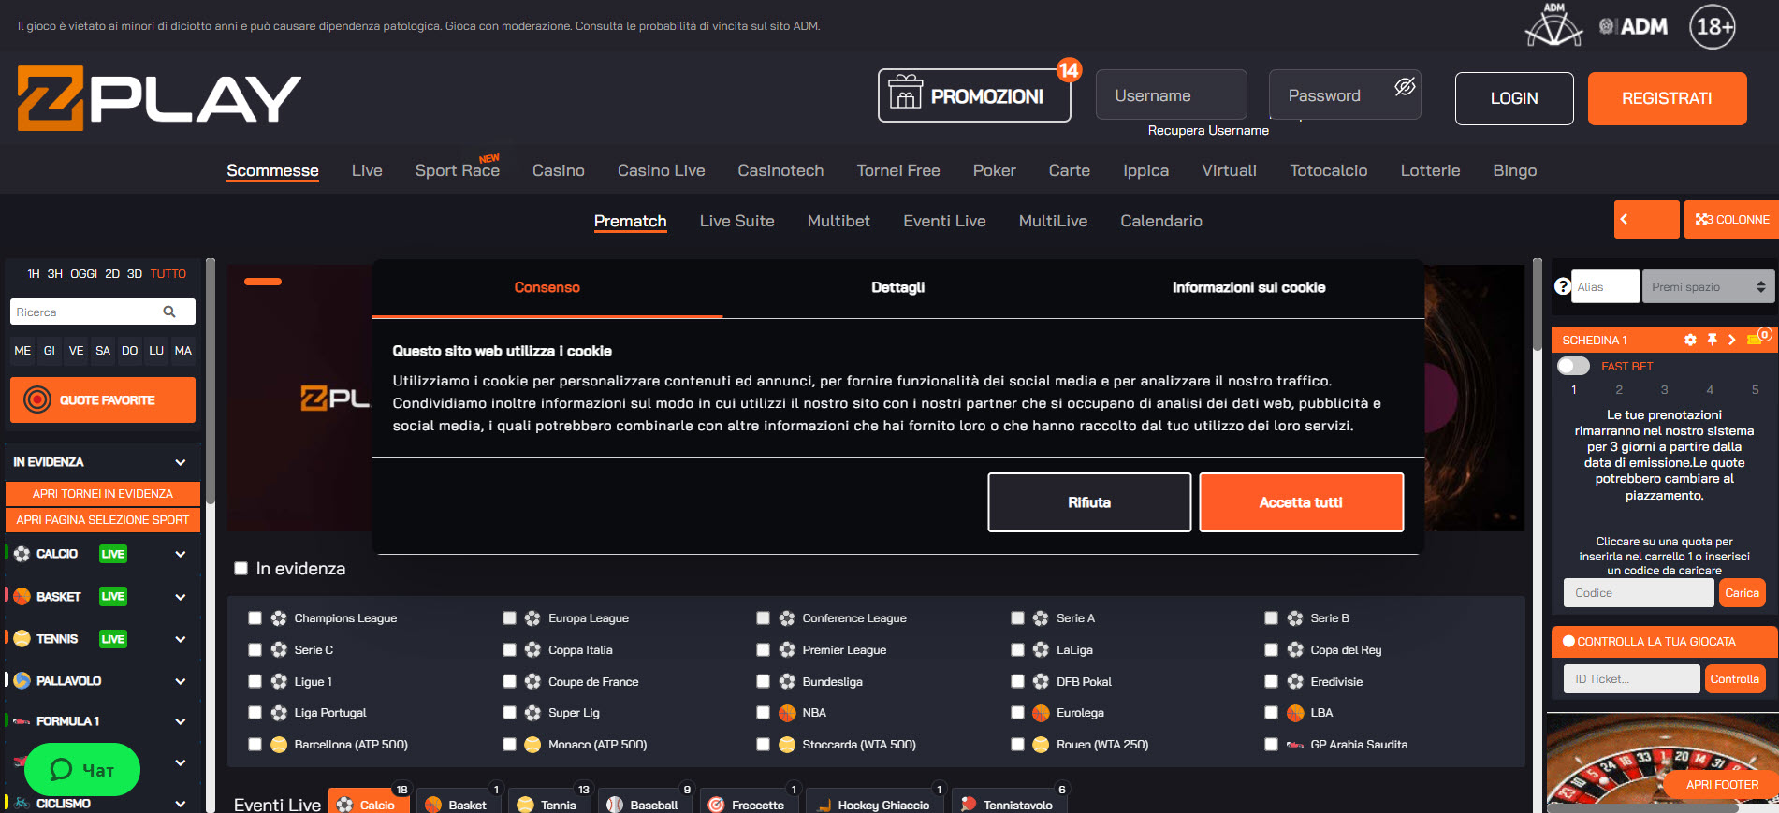Expand the Formula 1 sport chevron
The width and height of the screenshot is (1779, 813).
click(181, 721)
